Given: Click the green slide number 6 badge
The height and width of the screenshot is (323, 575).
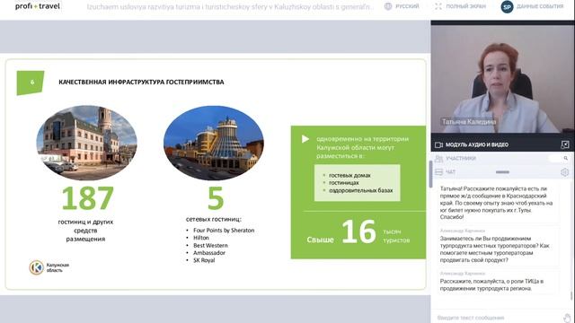Looking at the screenshot, I should click(x=31, y=83).
